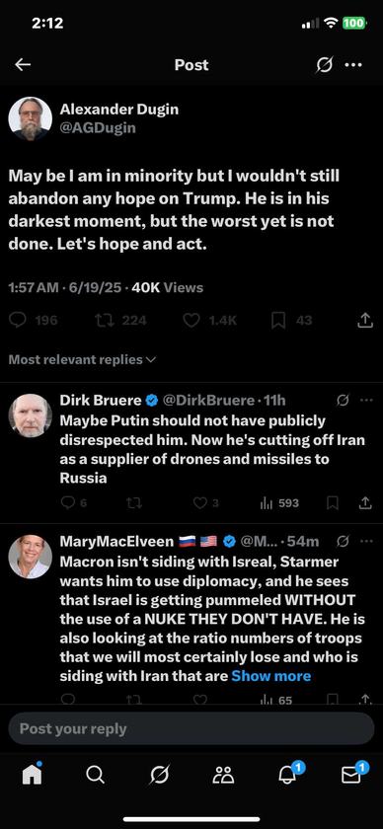
Task: Open @AGDugin profile handle
Action: (x=98, y=128)
